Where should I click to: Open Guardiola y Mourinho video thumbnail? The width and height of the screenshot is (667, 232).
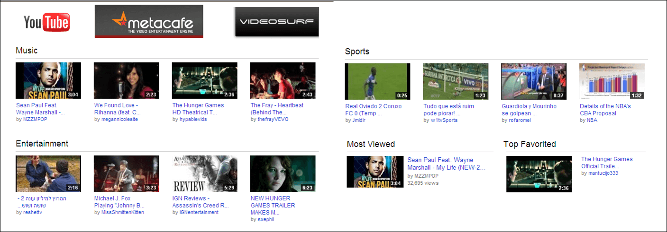pos(534,82)
